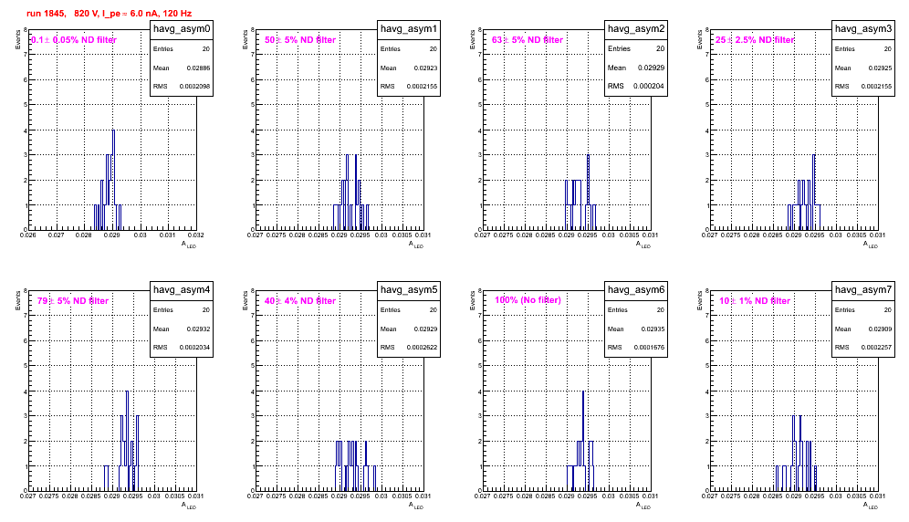Click RMS value 0.0002622 in havg_asym5 stats
The height and width of the screenshot is (522, 909).
tap(422, 348)
